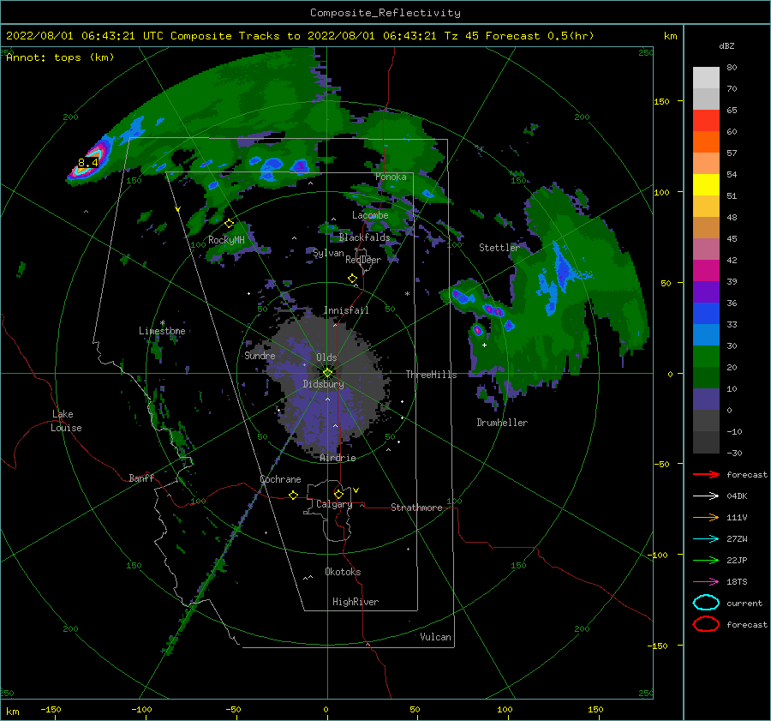The height and width of the screenshot is (721, 771).
Task: Click the Drumheller label
Action: click(502, 423)
